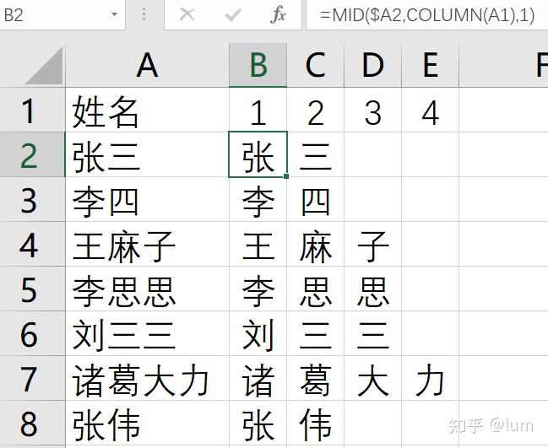Click cell A1 containing 姓名
The height and width of the screenshot is (448, 548).
(147, 110)
